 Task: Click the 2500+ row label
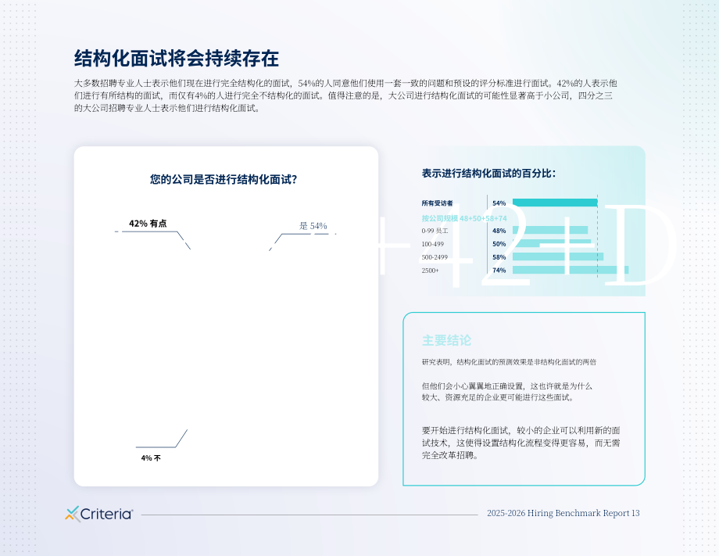pyautogui.click(x=430, y=271)
